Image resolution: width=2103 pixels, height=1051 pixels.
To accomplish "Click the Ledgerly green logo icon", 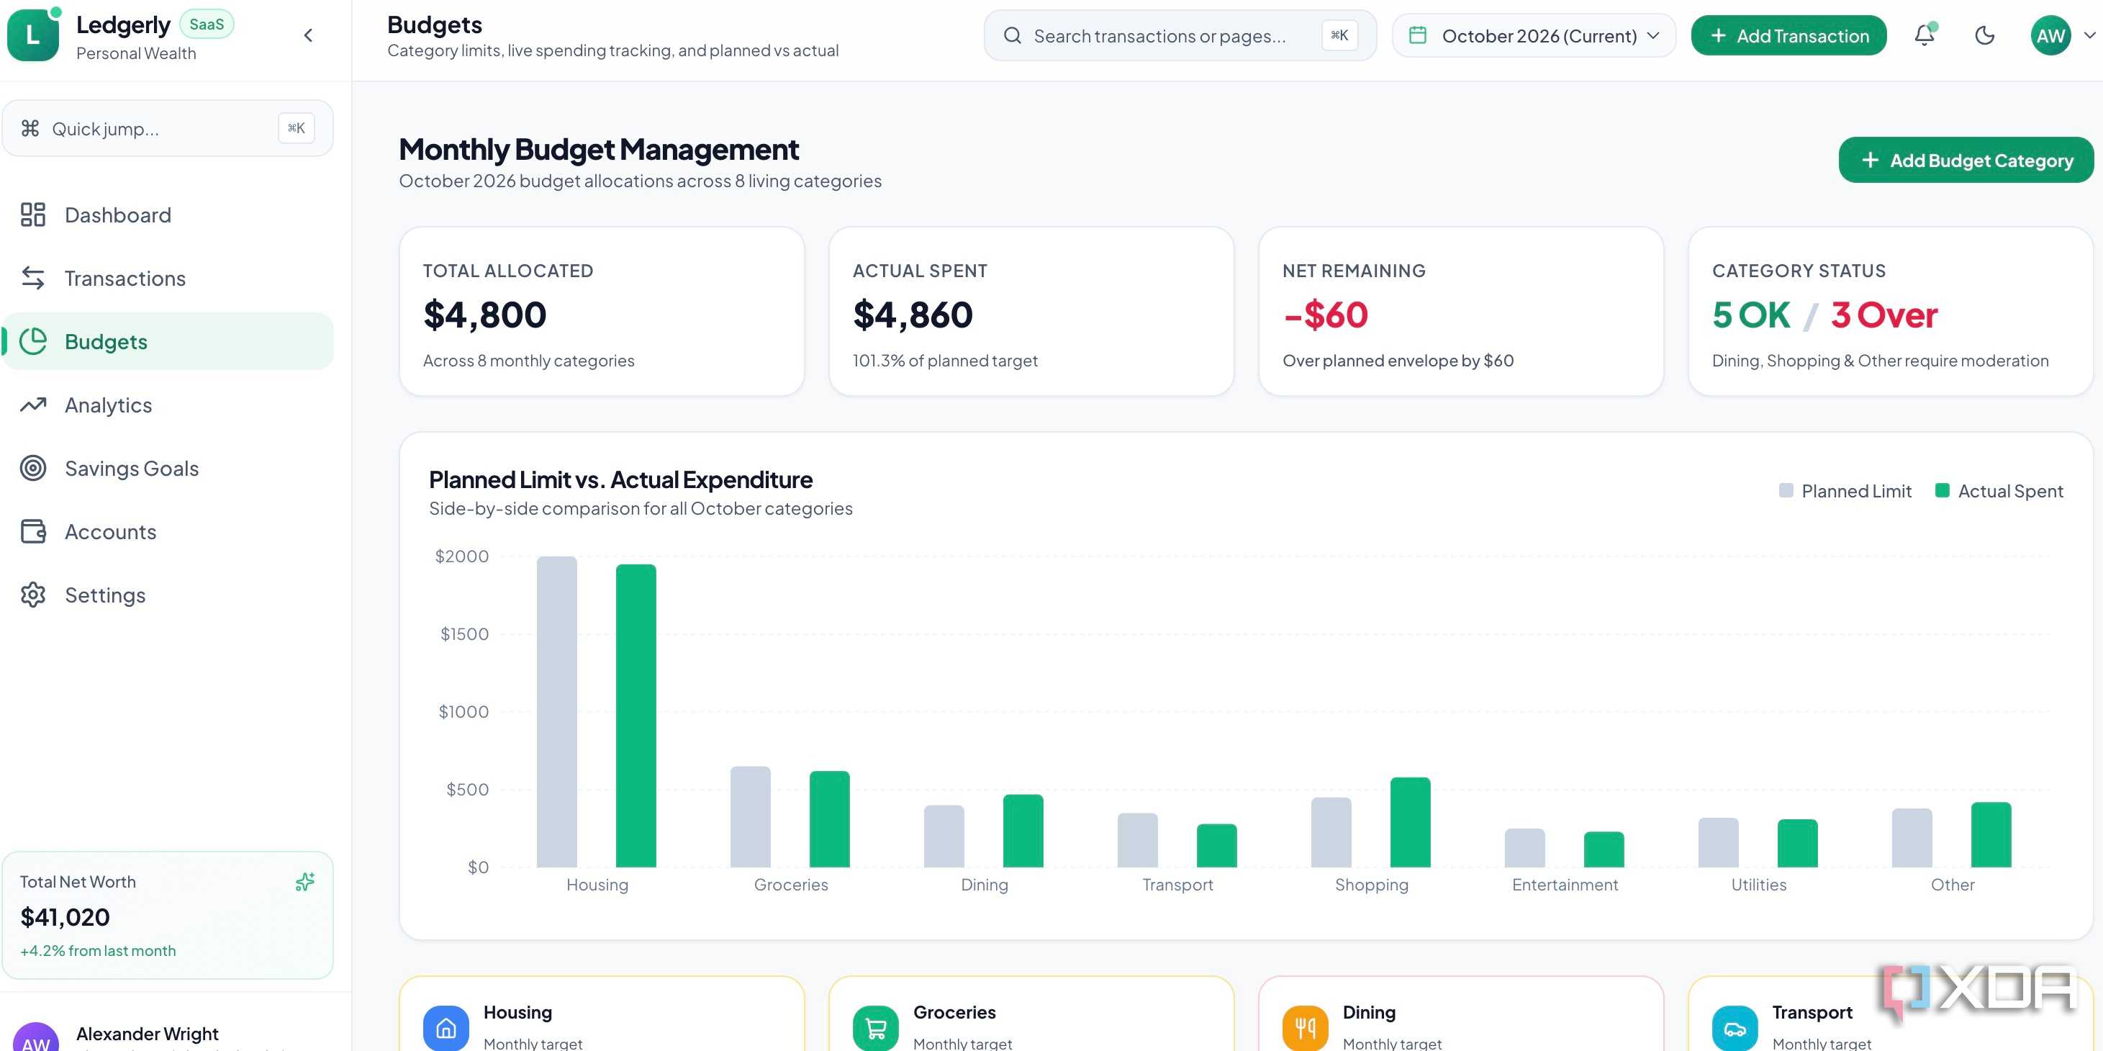I will pyautogui.click(x=32, y=35).
